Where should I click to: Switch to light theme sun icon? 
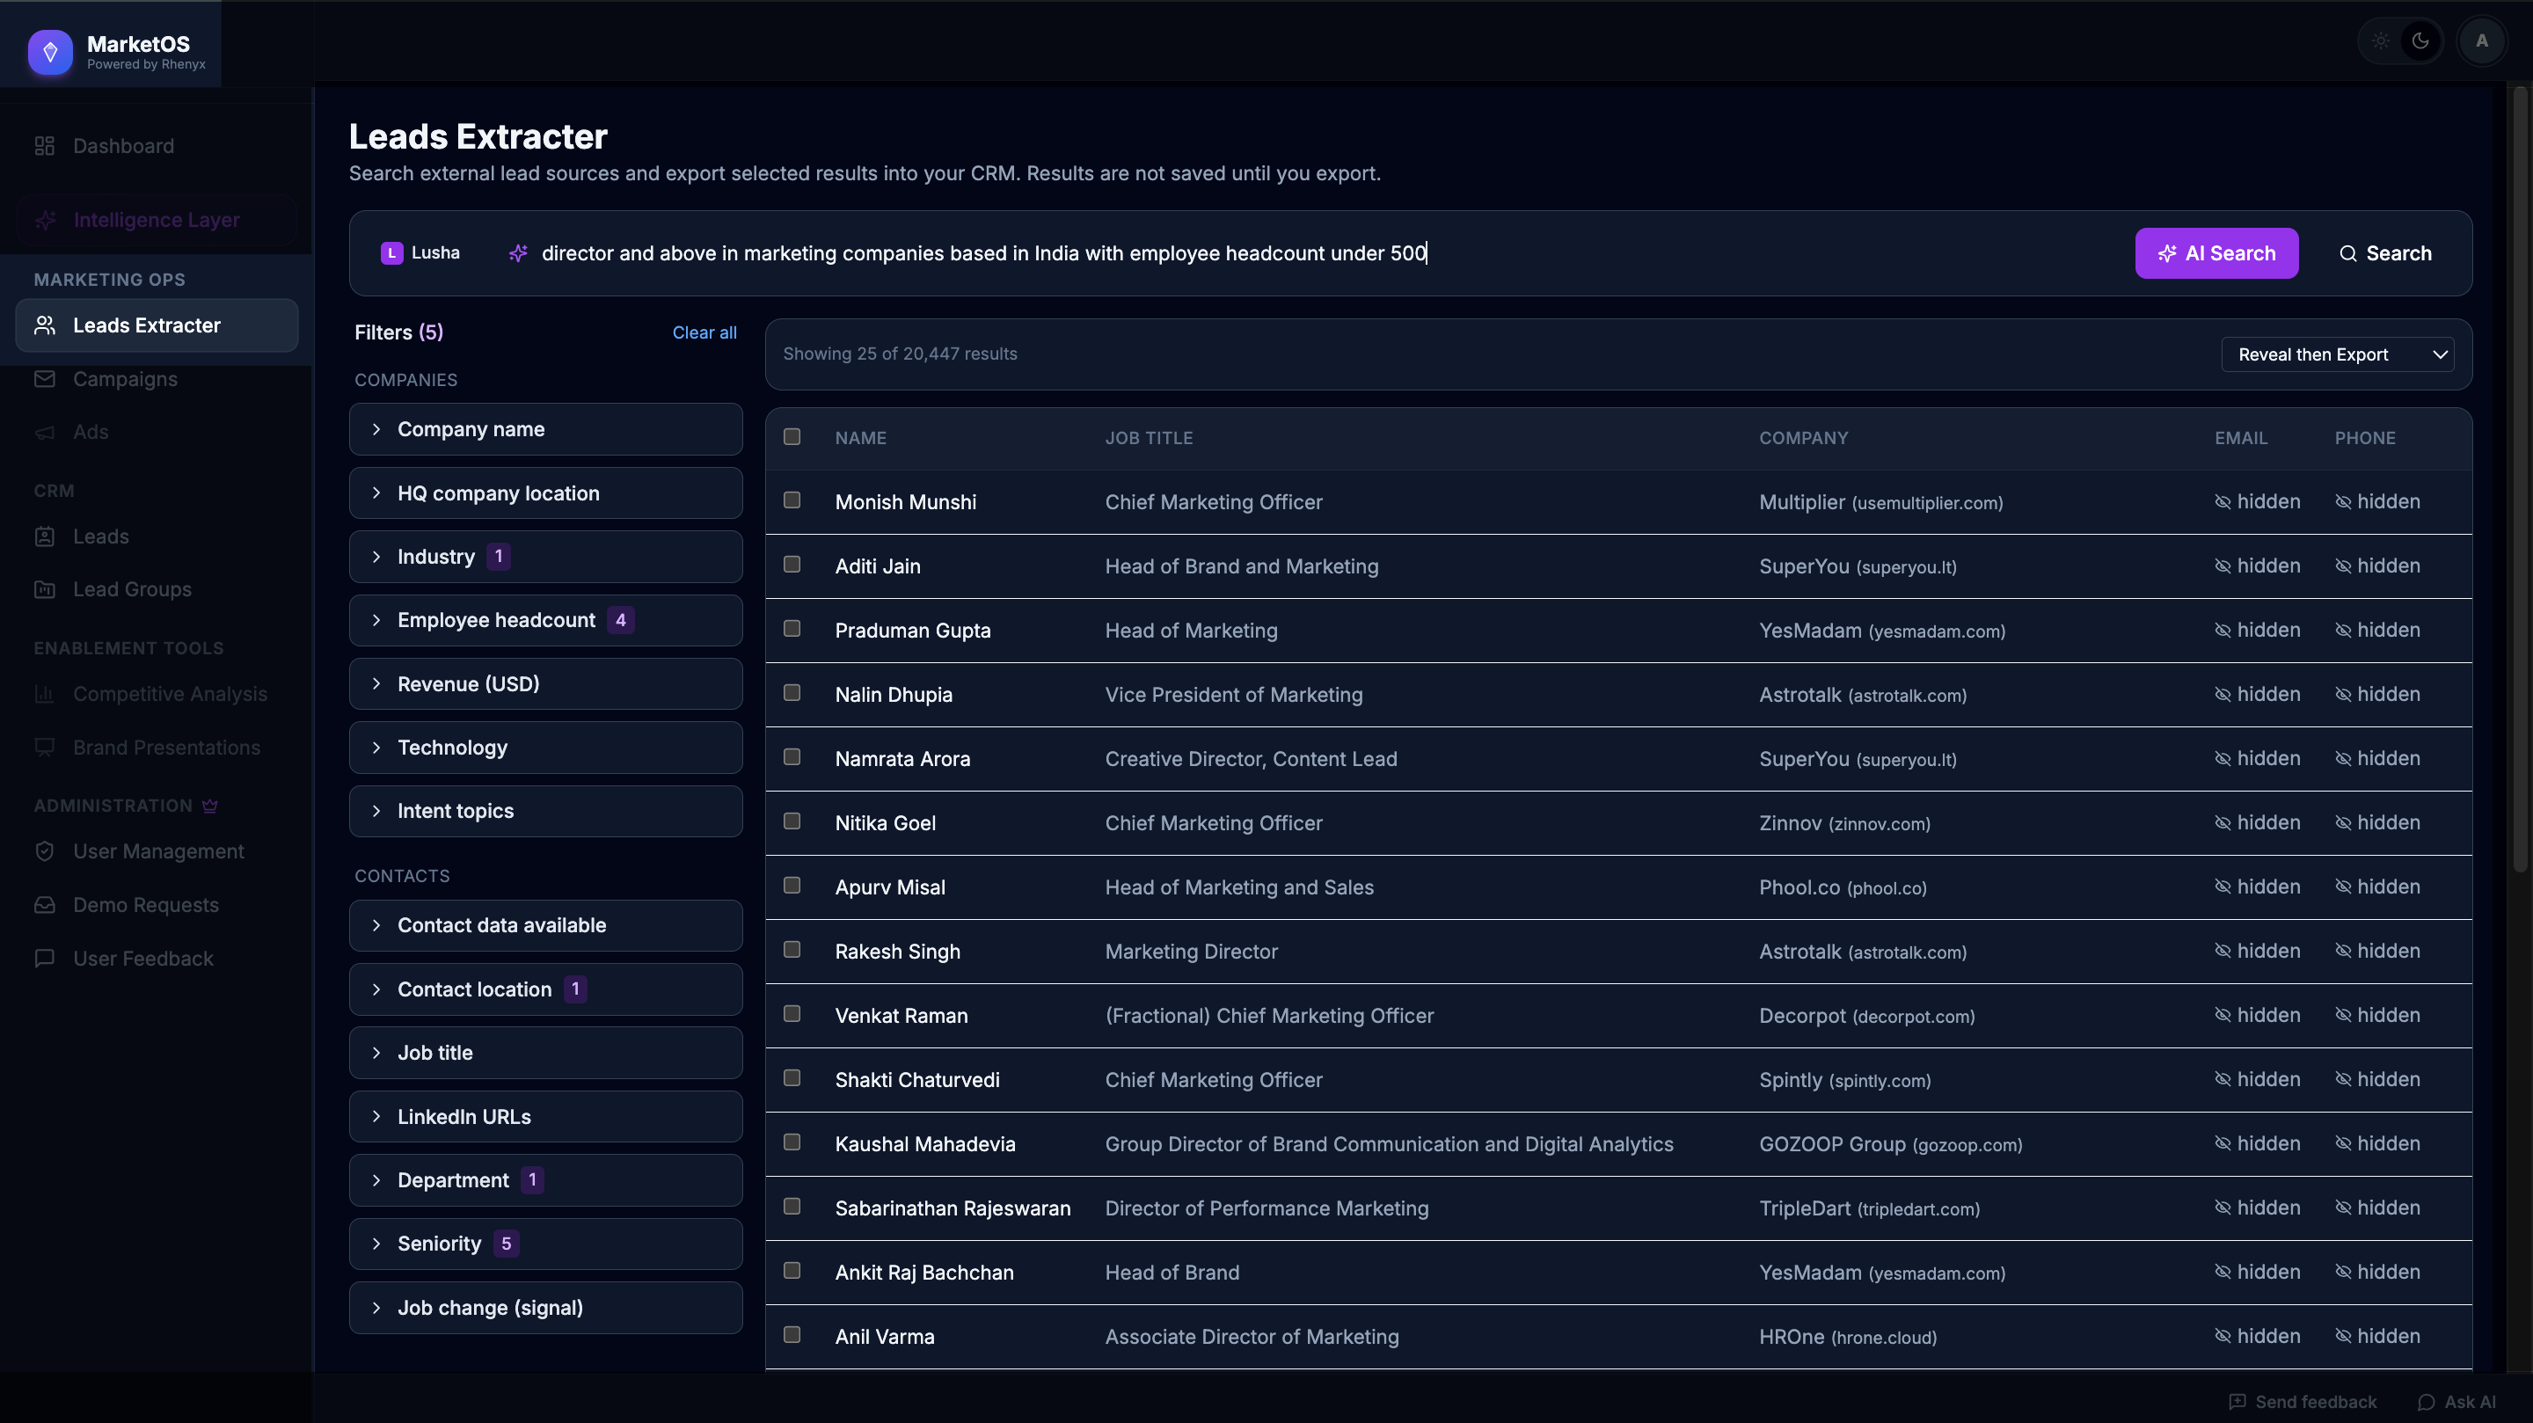(2381, 41)
